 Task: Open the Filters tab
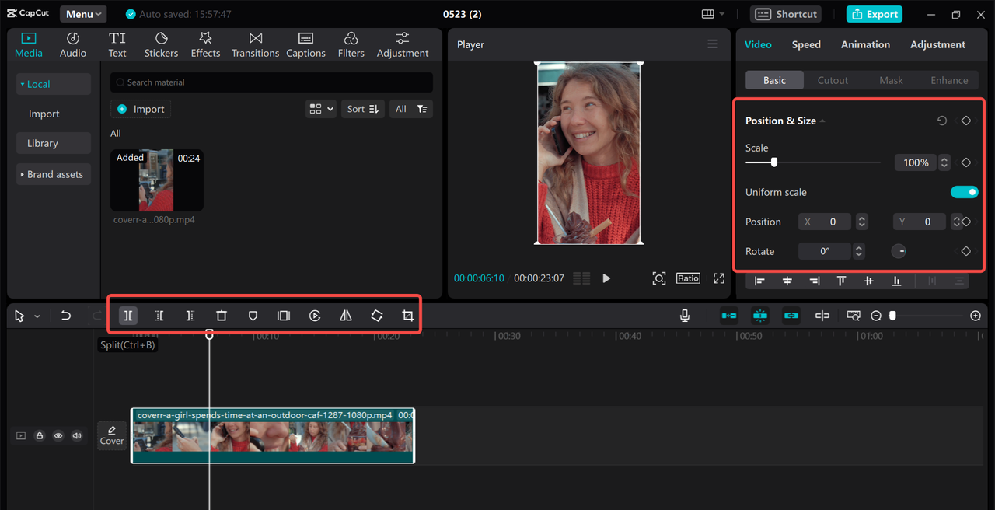351,45
